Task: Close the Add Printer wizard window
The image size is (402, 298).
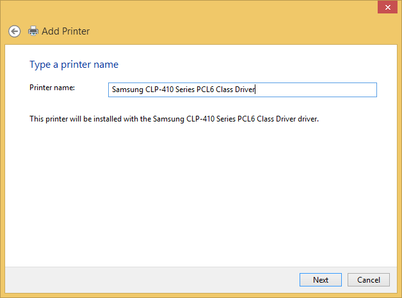Action: (x=387, y=7)
